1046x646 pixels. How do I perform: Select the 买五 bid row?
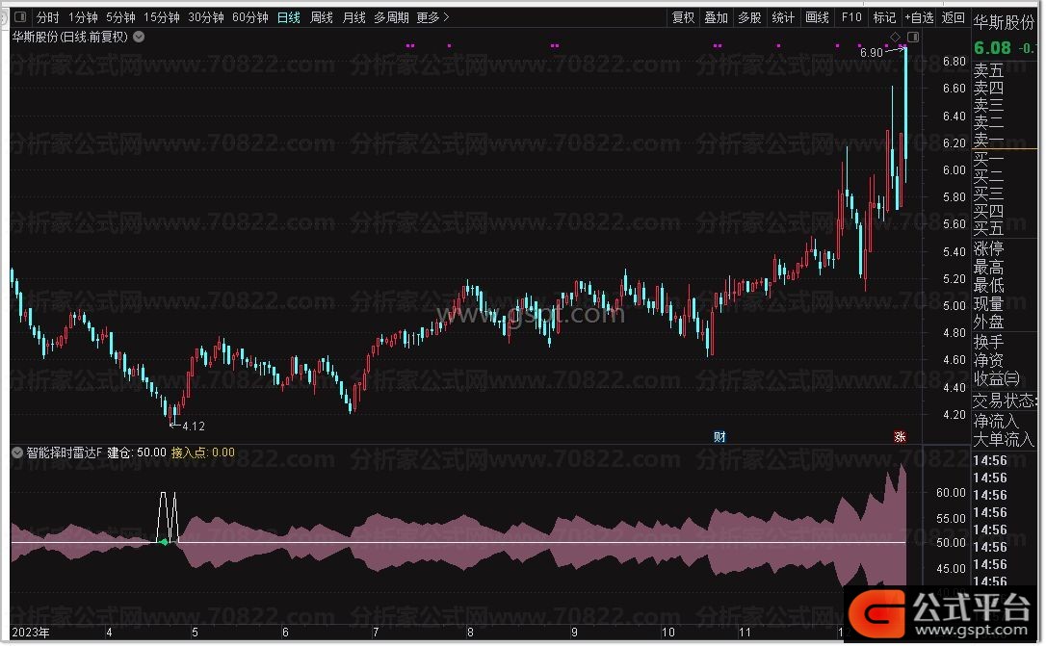click(988, 229)
